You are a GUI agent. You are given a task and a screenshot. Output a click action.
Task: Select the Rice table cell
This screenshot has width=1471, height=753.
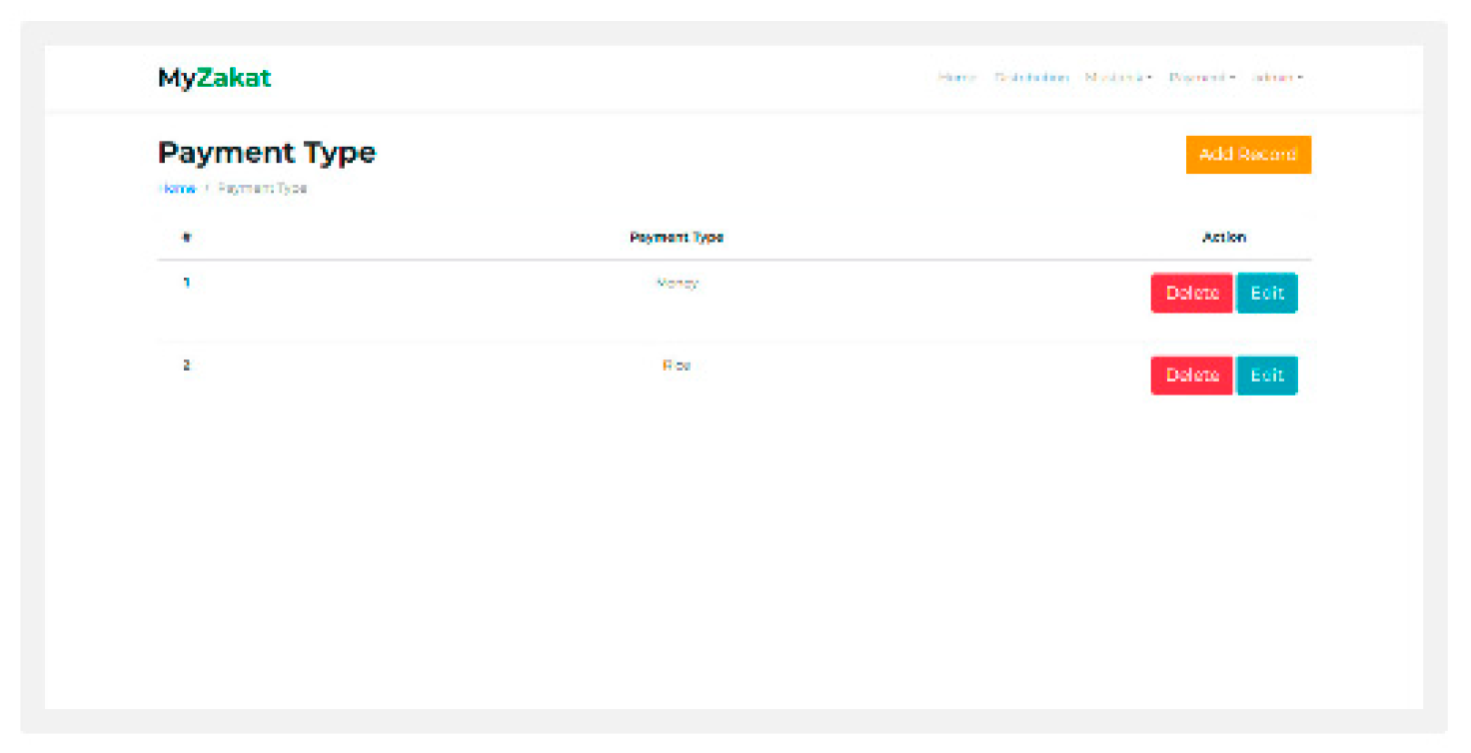pos(678,366)
